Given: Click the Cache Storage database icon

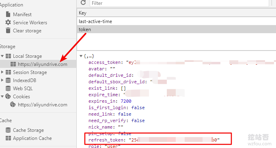Looking at the screenshot, I should pos(8,130).
